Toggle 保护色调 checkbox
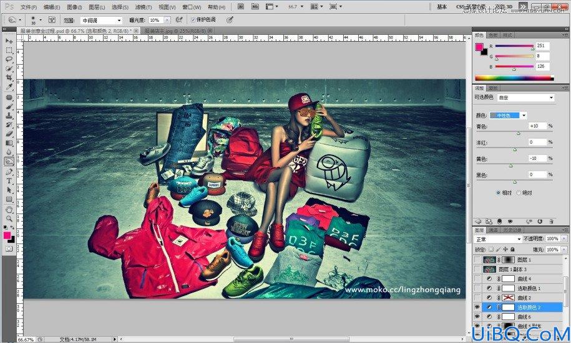This screenshot has width=571, height=343. pos(193,20)
